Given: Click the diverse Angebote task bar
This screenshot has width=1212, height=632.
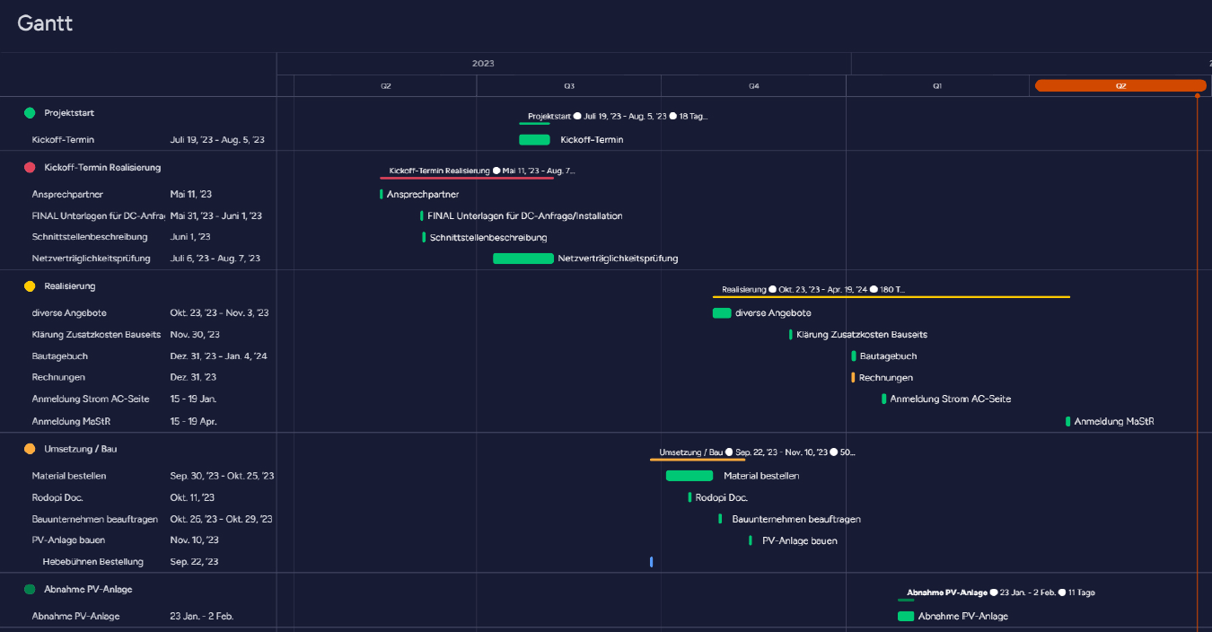Looking at the screenshot, I should (x=722, y=313).
